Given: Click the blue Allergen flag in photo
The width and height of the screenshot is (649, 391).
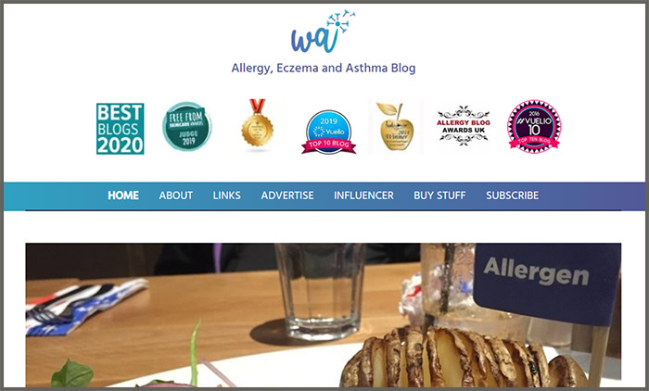Looking at the screenshot, I should coord(547,283).
